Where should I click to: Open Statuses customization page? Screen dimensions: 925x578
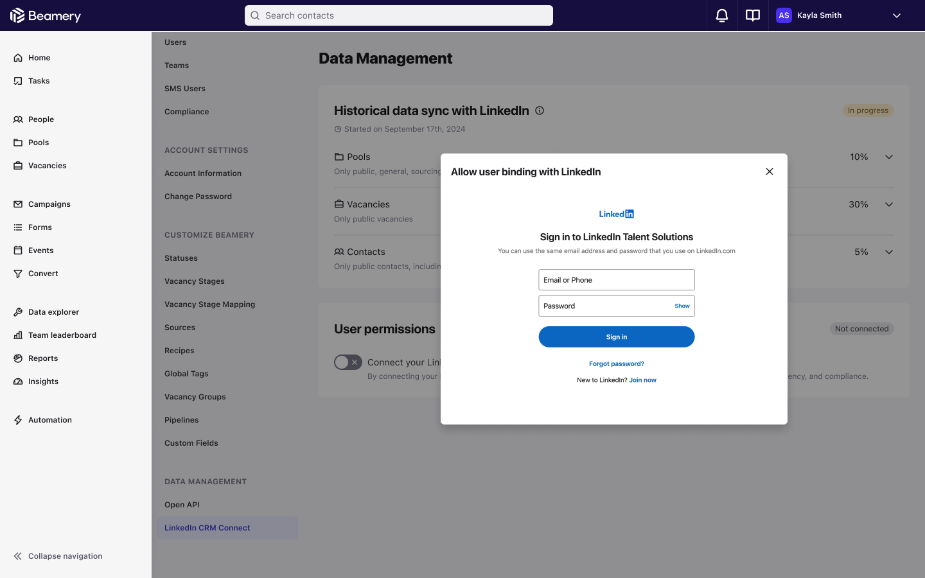181,258
